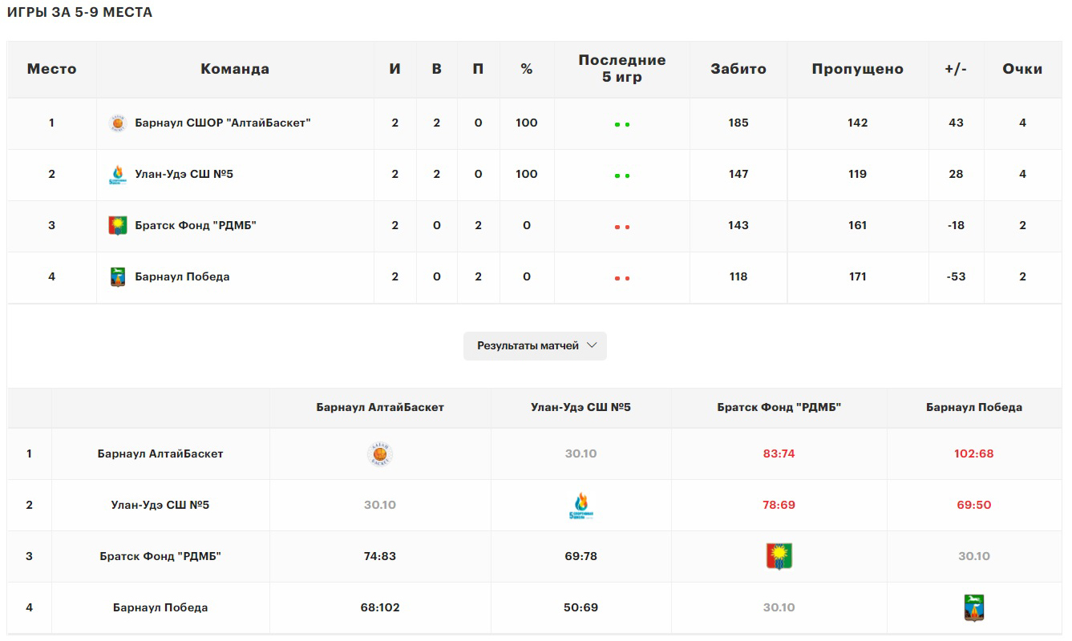This screenshot has height=641, width=1072.
Task: Click the Пропущено column header
Action: [x=858, y=69]
